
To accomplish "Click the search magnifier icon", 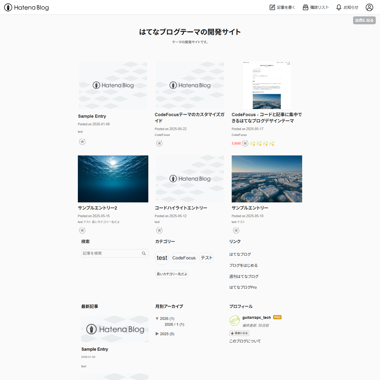I will click(144, 253).
